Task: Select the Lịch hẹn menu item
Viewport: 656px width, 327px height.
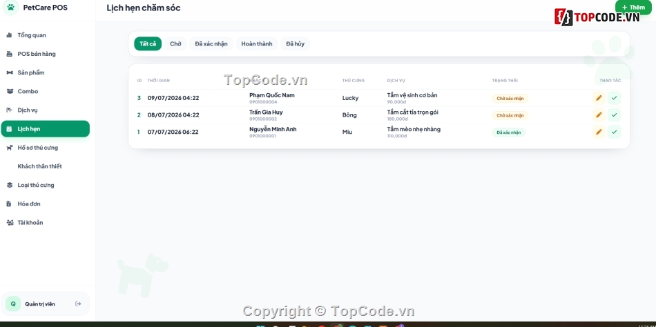Action: (x=45, y=129)
